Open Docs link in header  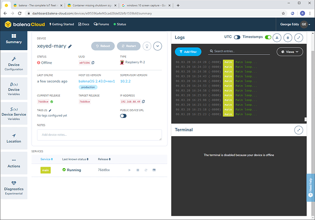click(x=84, y=24)
